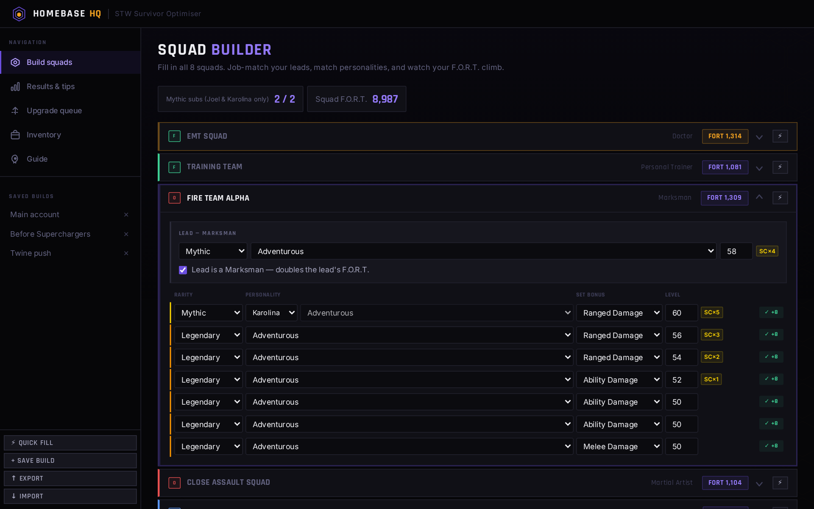This screenshot has width=814, height=509.
Task: Click Close Assault Squad lightning icon
Action: (x=780, y=483)
